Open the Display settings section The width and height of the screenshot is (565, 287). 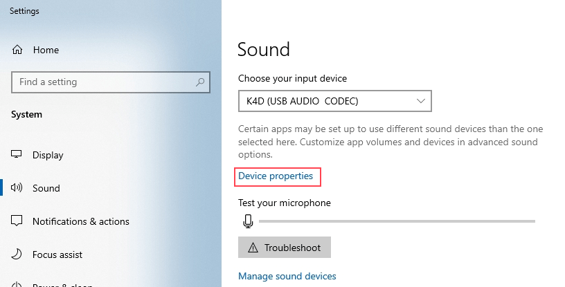click(48, 155)
